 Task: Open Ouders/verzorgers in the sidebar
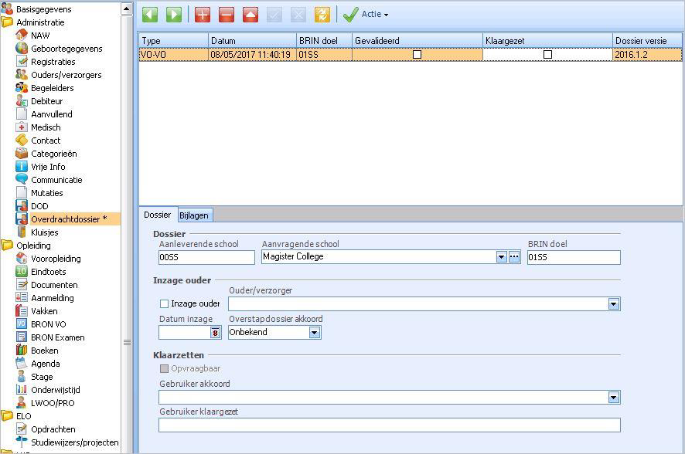click(x=66, y=75)
